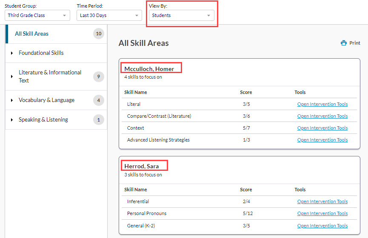Open Intervention Tools for Advanced Listening Strategies
The image size is (368, 238).
point(322,140)
